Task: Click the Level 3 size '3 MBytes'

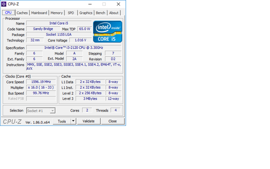Action: 90,98
